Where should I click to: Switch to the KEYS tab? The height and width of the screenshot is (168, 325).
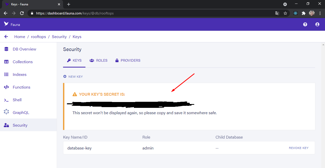pyautogui.click(x=74, y=61)
